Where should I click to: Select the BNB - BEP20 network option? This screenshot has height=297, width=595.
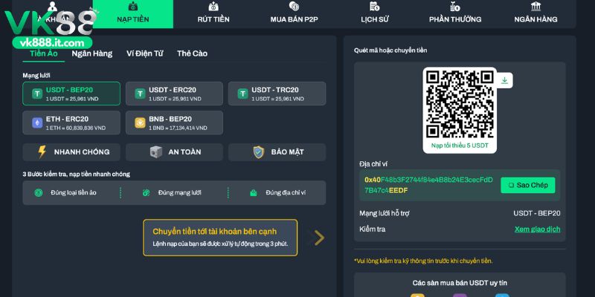pyautogui.click(x=174, y=123)
